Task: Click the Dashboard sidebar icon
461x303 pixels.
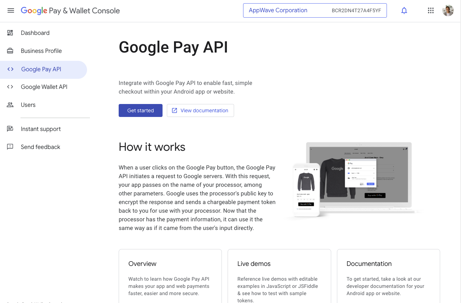Action: point(10,33)
